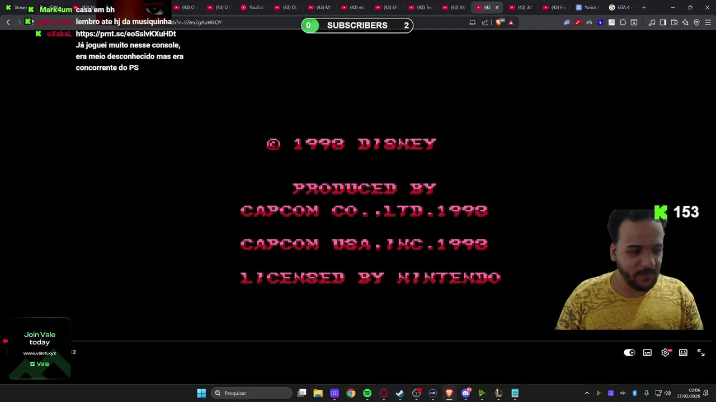Viewport: 716px width, 402px height.
Task: Open Steam from the taskbar
Action: [400, 393]
